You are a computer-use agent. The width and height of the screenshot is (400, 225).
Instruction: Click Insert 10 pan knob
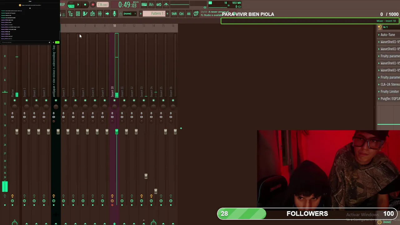pyautogui.click(x=114, y=107)
